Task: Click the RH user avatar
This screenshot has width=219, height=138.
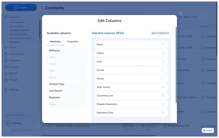Action: (9, 123)
